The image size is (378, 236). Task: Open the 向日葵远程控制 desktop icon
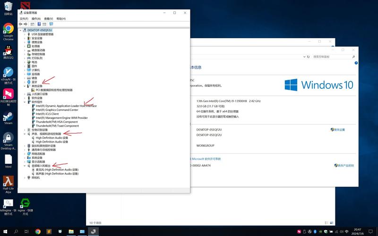[8, 97]
